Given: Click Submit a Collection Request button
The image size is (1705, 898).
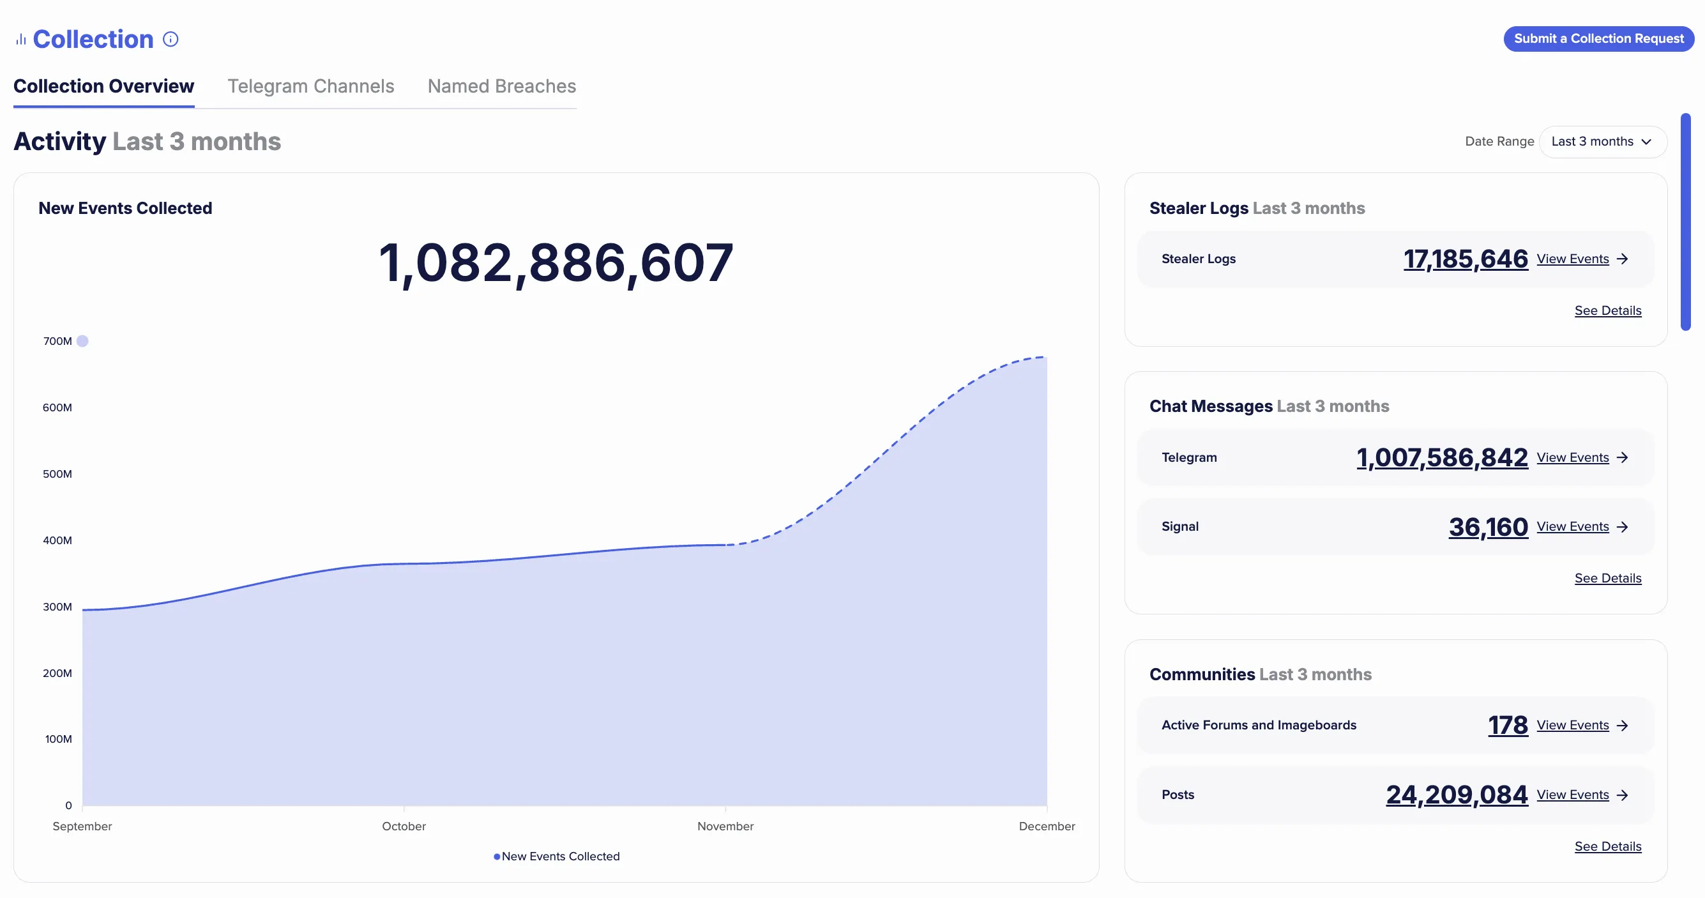Looking at the screenshot, I should point(1598,38).
